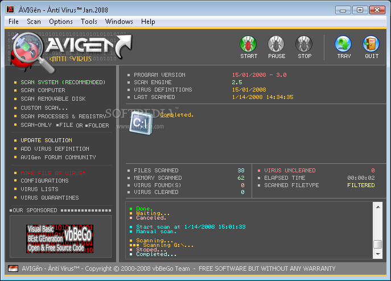Click the Program Version value
391x281 pixels.
(x=259, y=75)
